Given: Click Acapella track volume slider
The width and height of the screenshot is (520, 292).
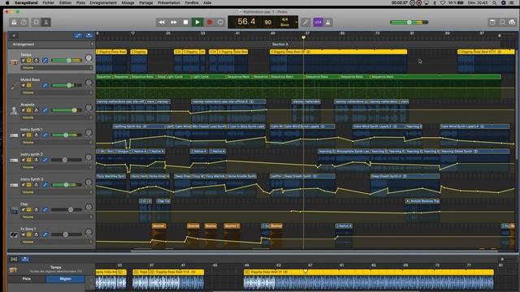Looking at the screenshot, I should (67, 110).
